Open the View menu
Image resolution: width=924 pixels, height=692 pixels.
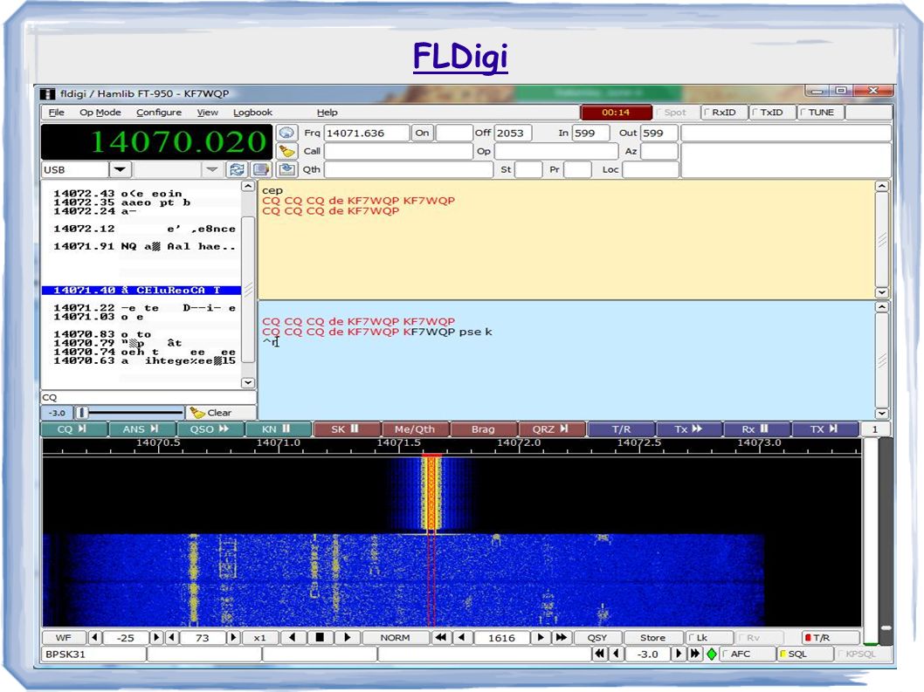point(208,113)
